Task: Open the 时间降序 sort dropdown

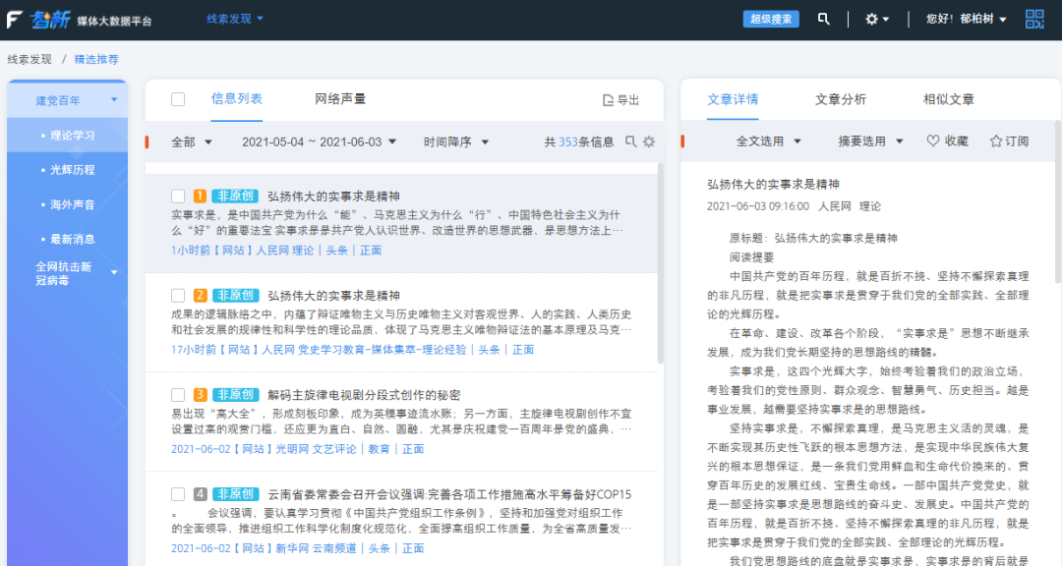Action: (x=456, y=142)
